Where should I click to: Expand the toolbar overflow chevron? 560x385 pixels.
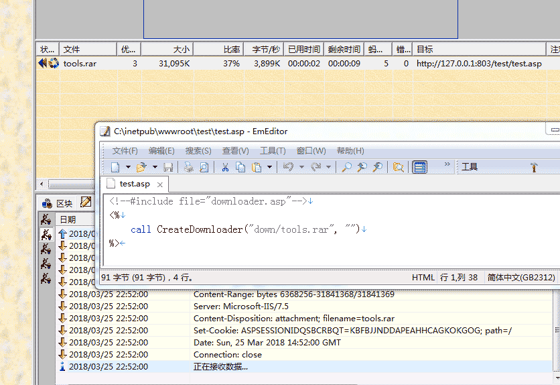click(447, 164)
